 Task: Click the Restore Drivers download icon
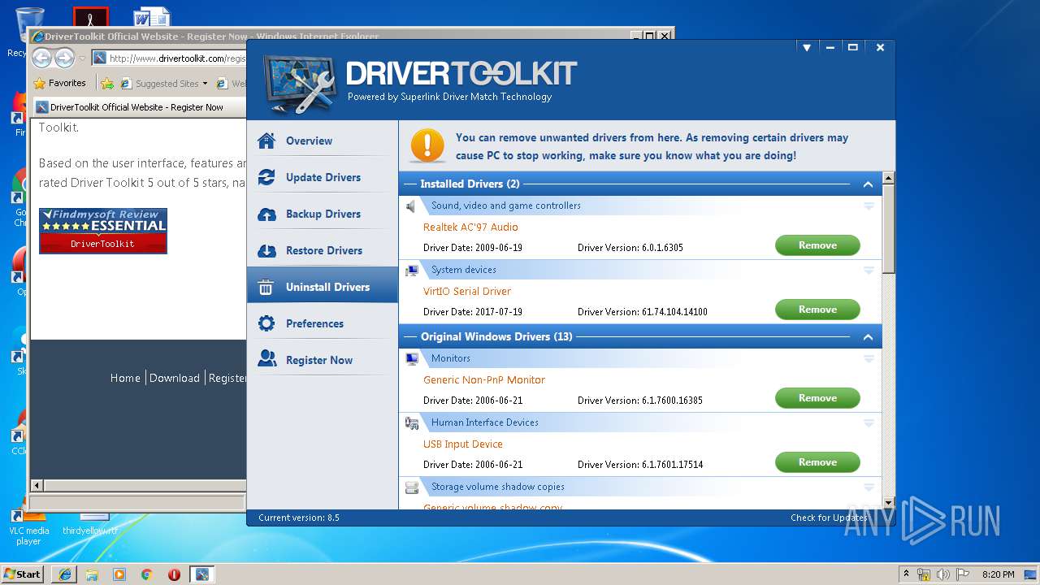[x=266, y=250]
